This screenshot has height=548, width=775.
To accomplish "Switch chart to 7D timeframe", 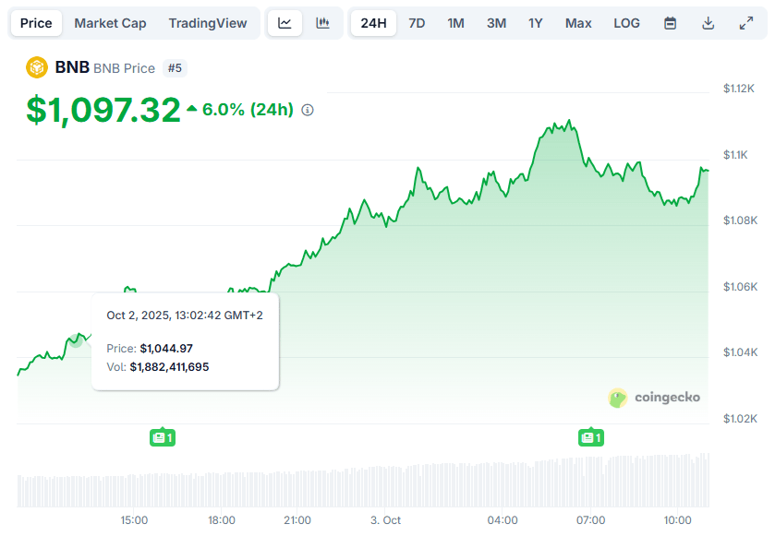I will [417, 22].
